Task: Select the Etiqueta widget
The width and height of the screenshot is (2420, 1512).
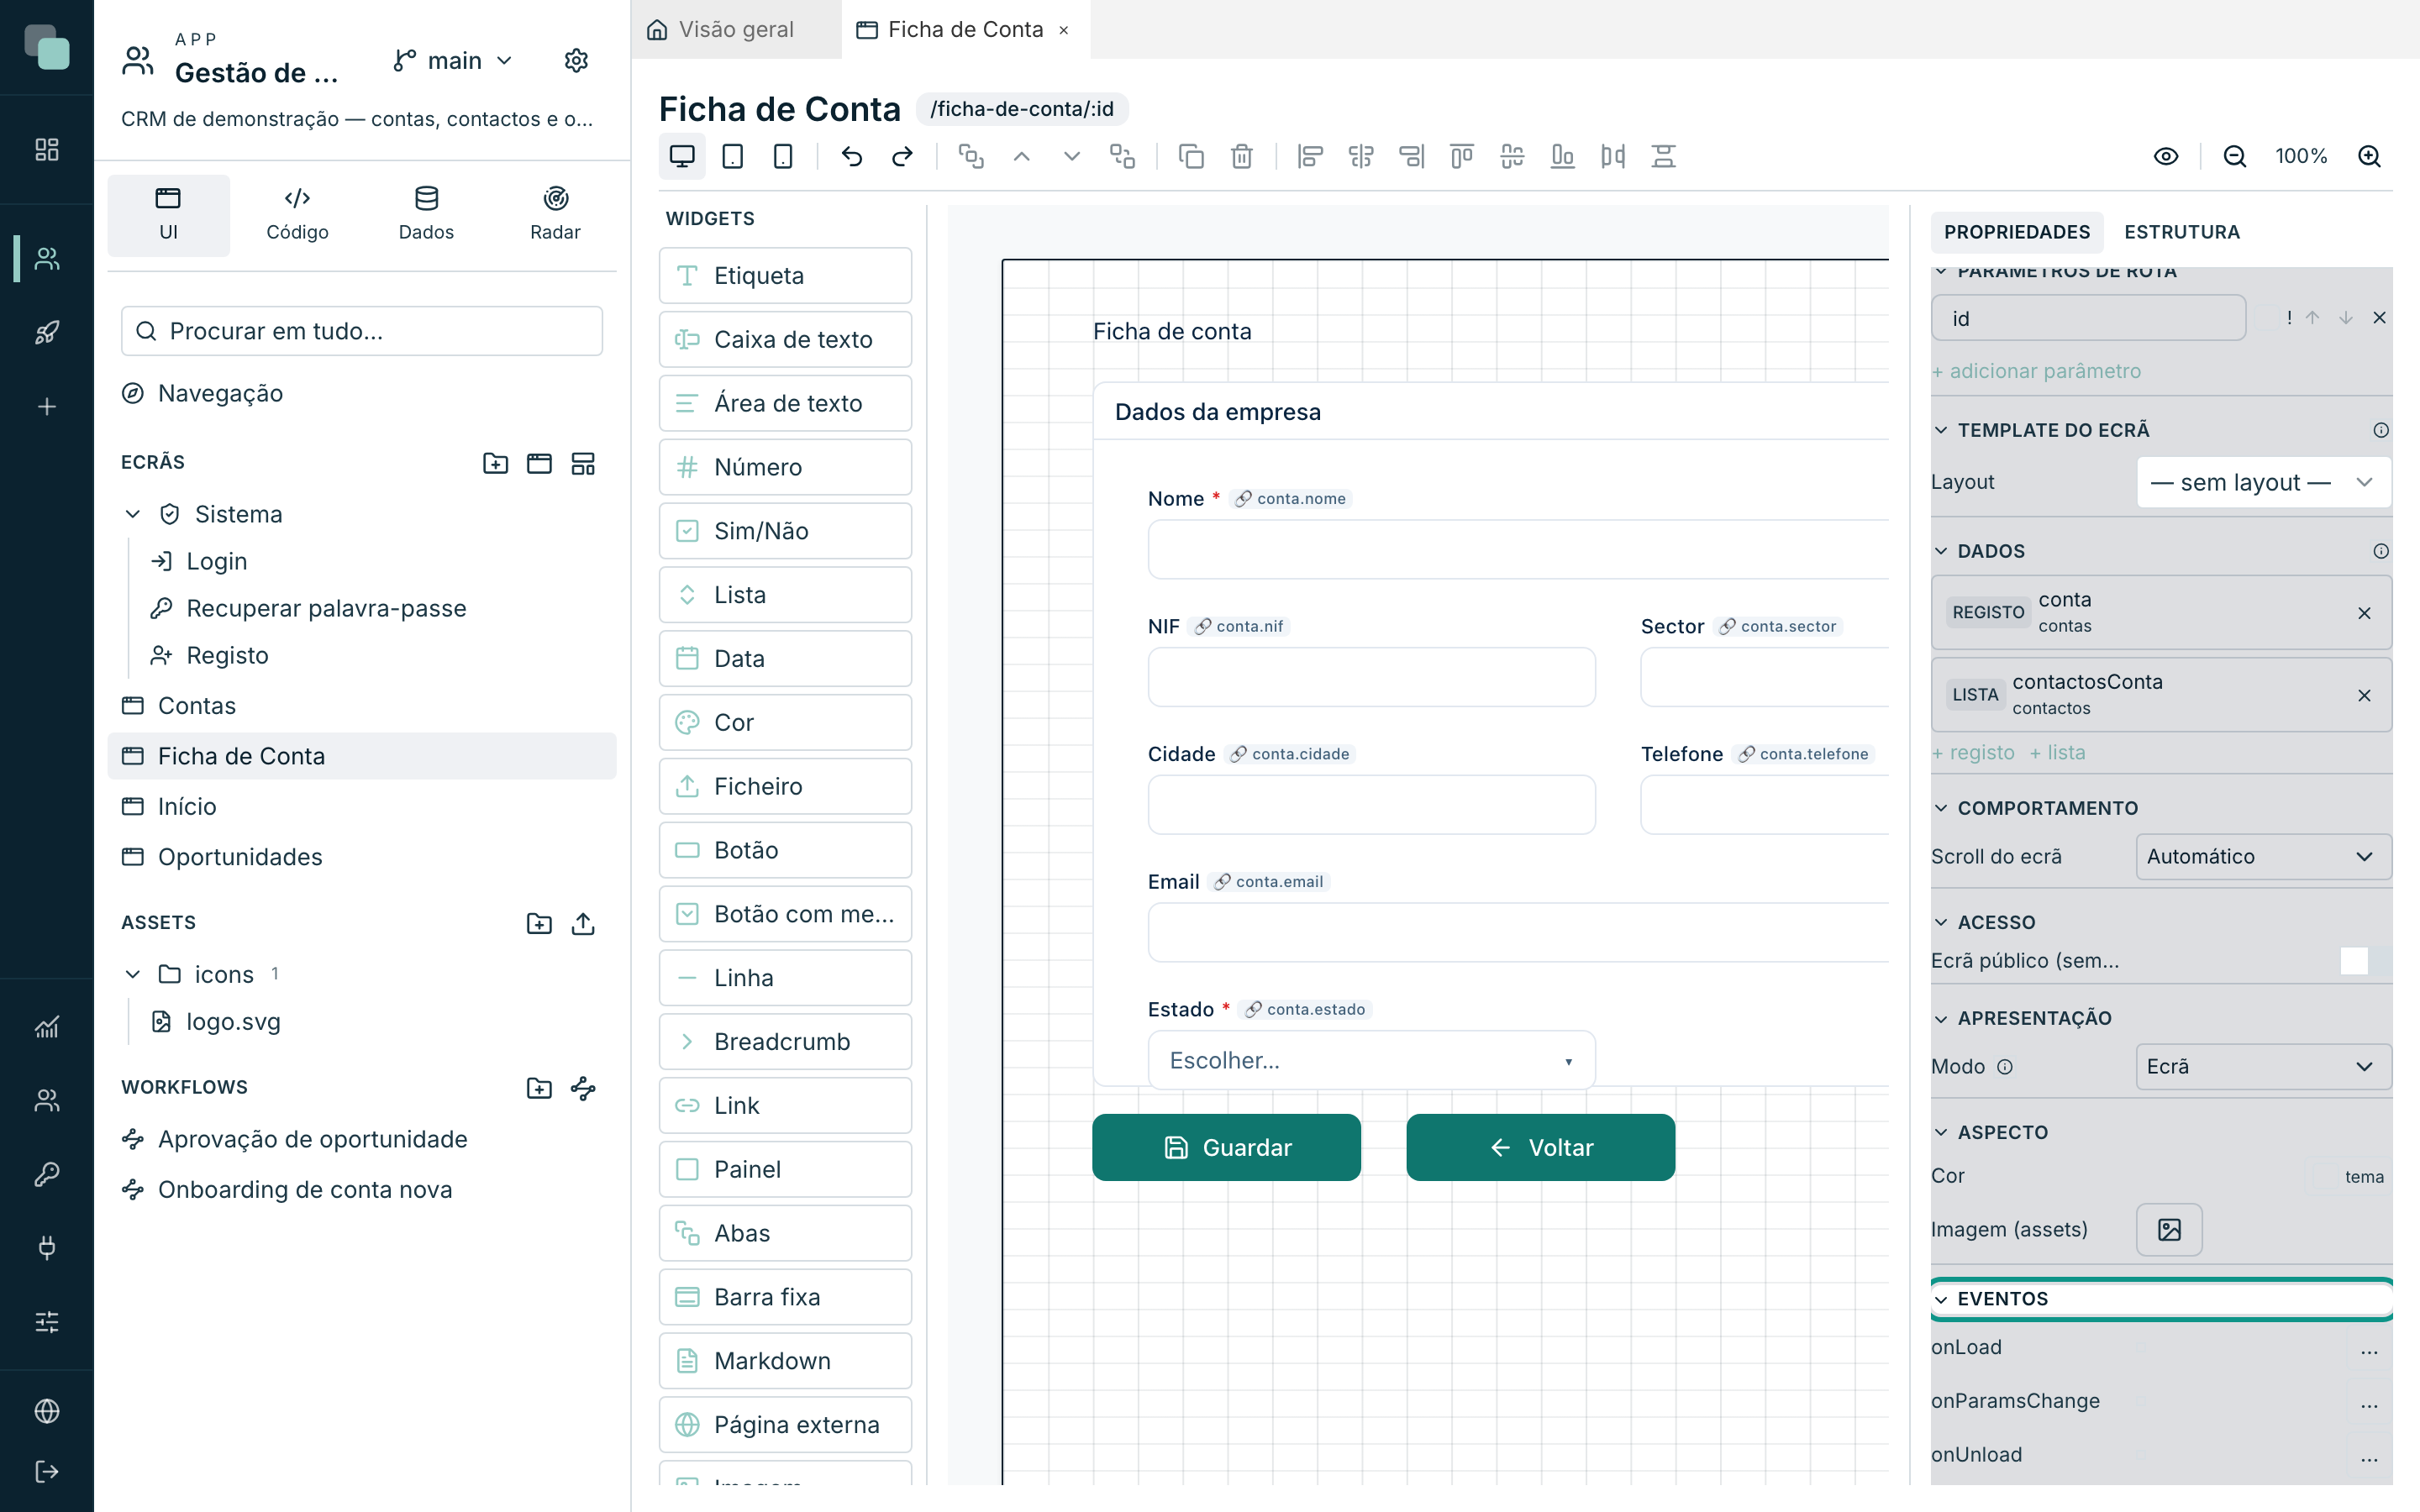Action: [785, 275]
